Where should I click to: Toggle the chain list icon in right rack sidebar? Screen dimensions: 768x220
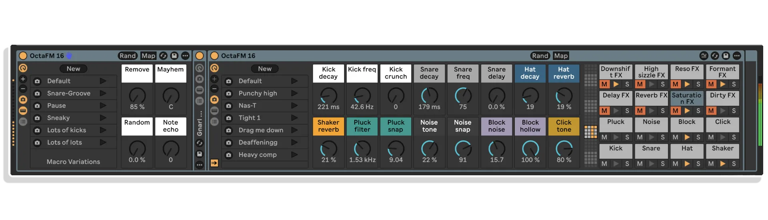pos(214,121)
